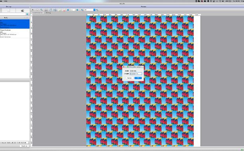244x151 pixels.
Task: Activate the magnifier zoom tool
Action: point(42,10)
